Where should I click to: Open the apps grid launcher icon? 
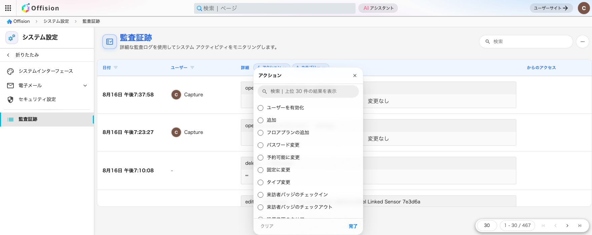[x=8, y=8]
